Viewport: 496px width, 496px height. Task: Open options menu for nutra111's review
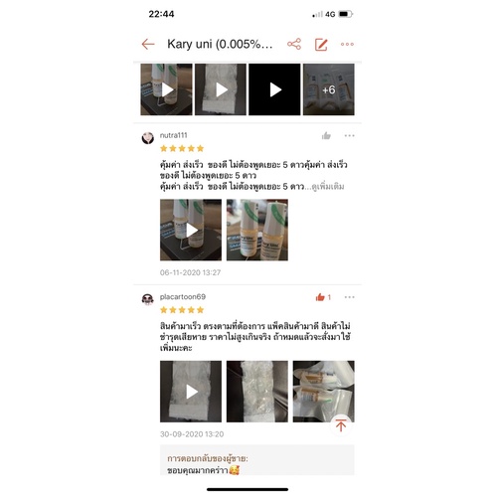point(349,135)
